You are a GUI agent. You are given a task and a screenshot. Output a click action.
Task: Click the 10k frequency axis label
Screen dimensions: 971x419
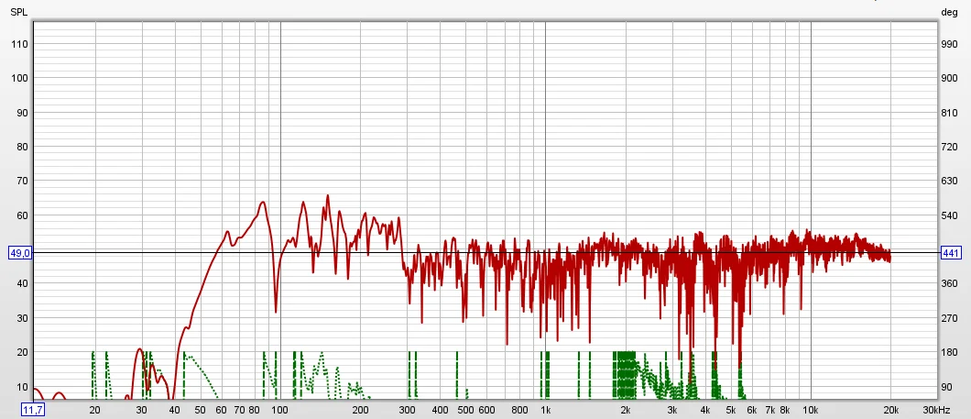tap(811, 410)
